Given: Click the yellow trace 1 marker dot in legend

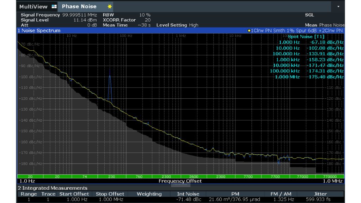Looking at the screenshot, I should (249, 31).
